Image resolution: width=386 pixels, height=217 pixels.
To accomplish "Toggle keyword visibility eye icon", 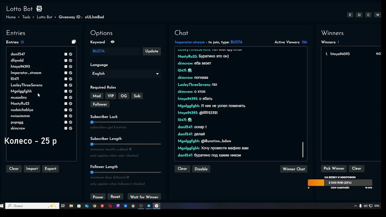I will tap(112, 42).
